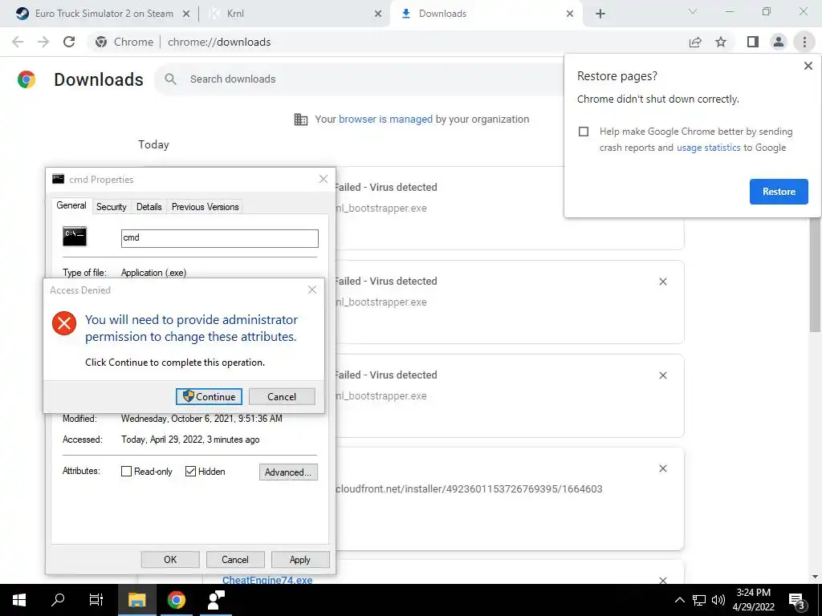
Task: Open Task View on taskbar
Action: pyautogui.click(x=96, y=600)
